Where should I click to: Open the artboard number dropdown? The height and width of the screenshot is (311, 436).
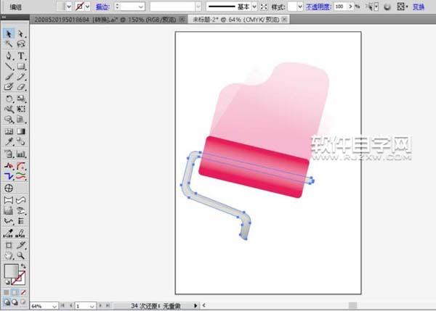pyautogui.click(x=92, y=306)
